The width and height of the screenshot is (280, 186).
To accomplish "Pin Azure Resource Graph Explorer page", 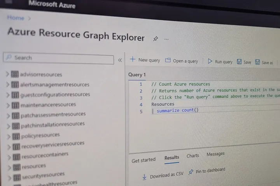I will point(156,38).
